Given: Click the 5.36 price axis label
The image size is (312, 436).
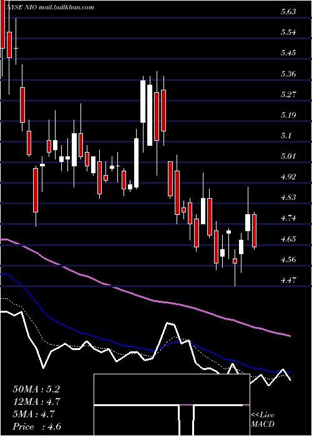Looking at the screenshot, I should [x=288, y=73].
